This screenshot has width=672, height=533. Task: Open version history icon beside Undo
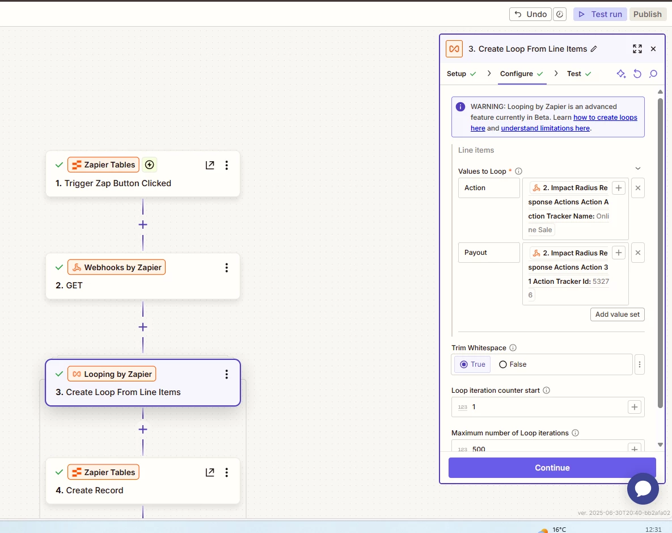click(560, 14)
